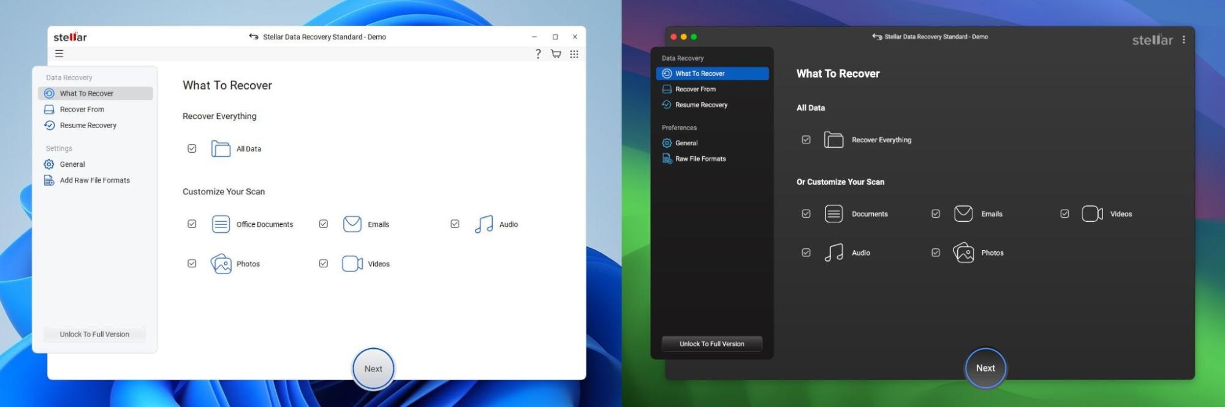Screen dimensions: 1225x407
Task: Toggle Emails checkbox in Windows window
Action: click(x=324, y=224)
